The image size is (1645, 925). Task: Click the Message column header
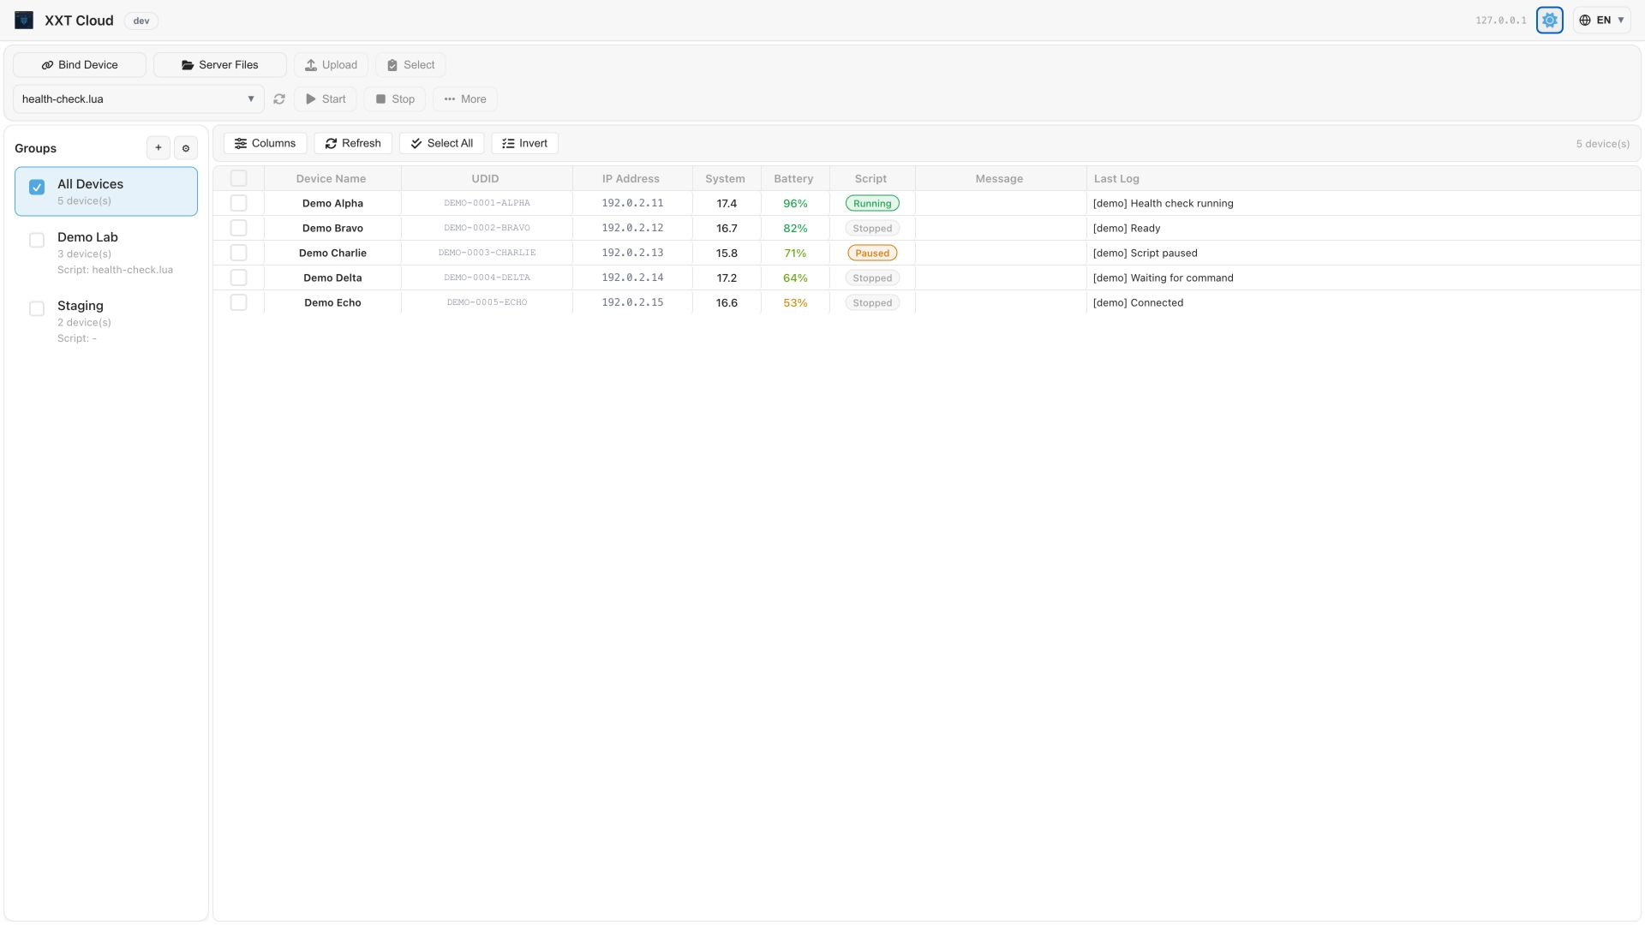coord(999,179)
